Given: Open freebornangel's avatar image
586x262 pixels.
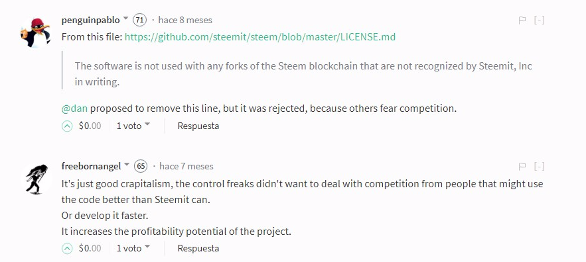Looking at the screenshot, I should pyautogui.click(x=37, y=179).
